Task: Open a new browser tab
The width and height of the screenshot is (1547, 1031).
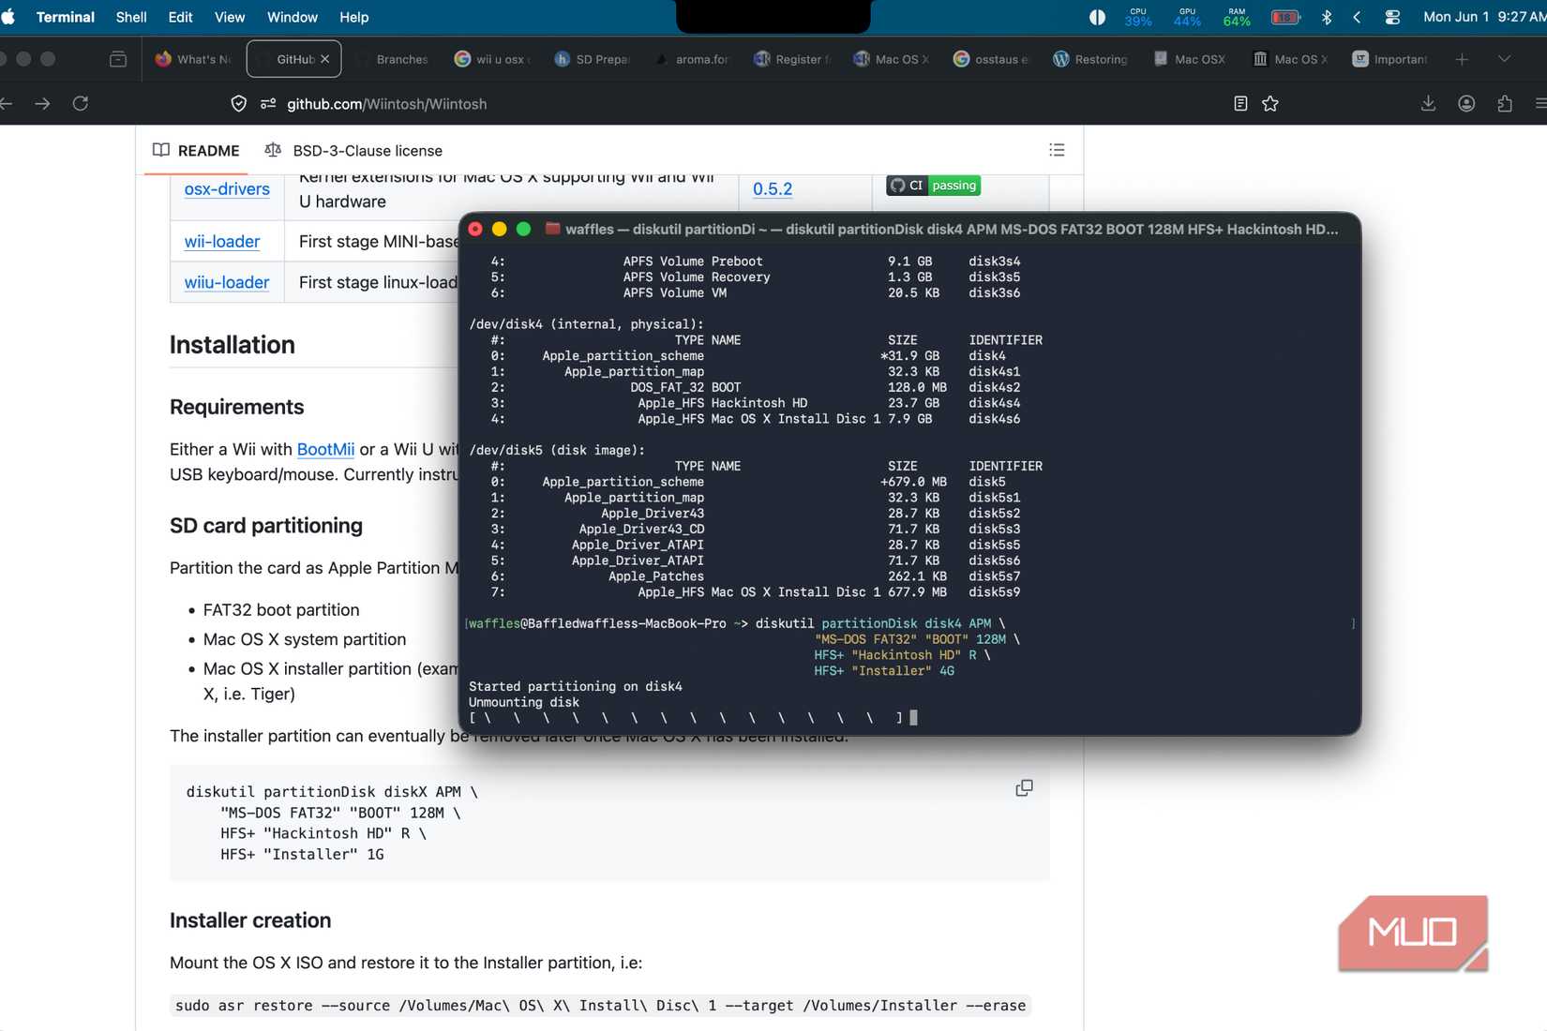Action: click(x=1462, y=59)
